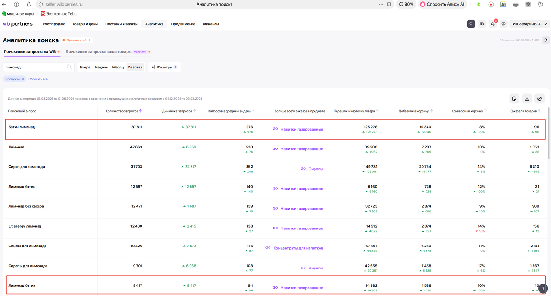Viewport: 551px width, 296px height.
Task: Switch period to Неделя
Action: pos(101,67)
